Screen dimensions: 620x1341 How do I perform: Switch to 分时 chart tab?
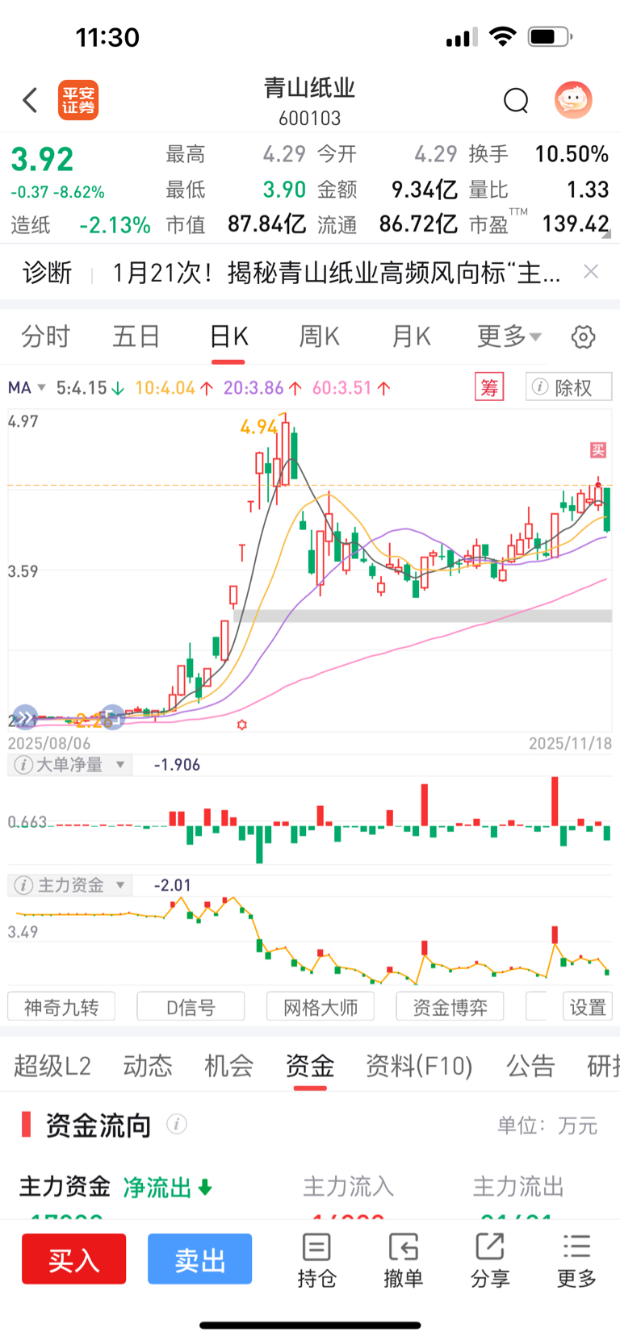click(46, 336)
